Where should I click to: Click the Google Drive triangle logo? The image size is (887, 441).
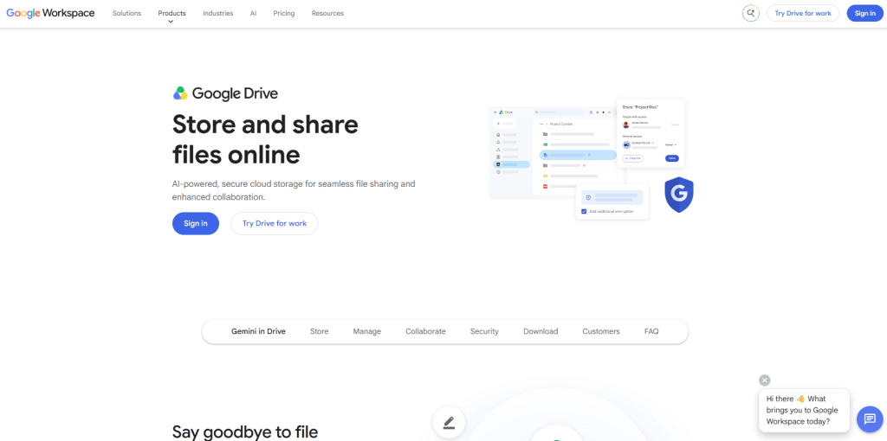(x=180, y=93)
